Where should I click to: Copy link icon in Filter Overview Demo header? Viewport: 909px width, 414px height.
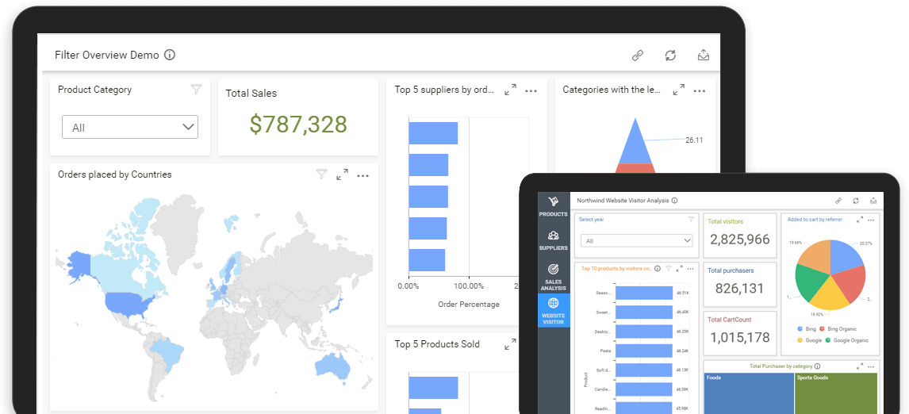click(x=638, y=55)
